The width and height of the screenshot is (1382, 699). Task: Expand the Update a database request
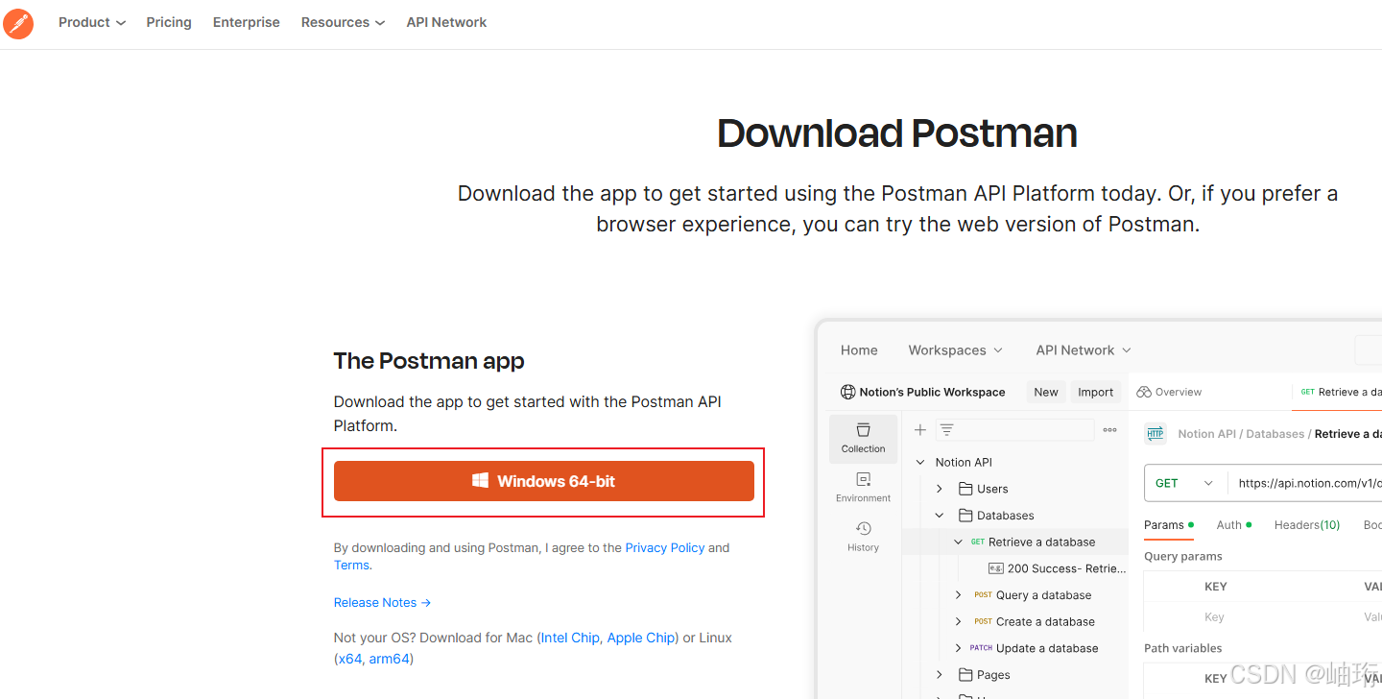958,648
